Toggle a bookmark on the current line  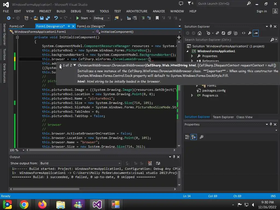[157, 18]
